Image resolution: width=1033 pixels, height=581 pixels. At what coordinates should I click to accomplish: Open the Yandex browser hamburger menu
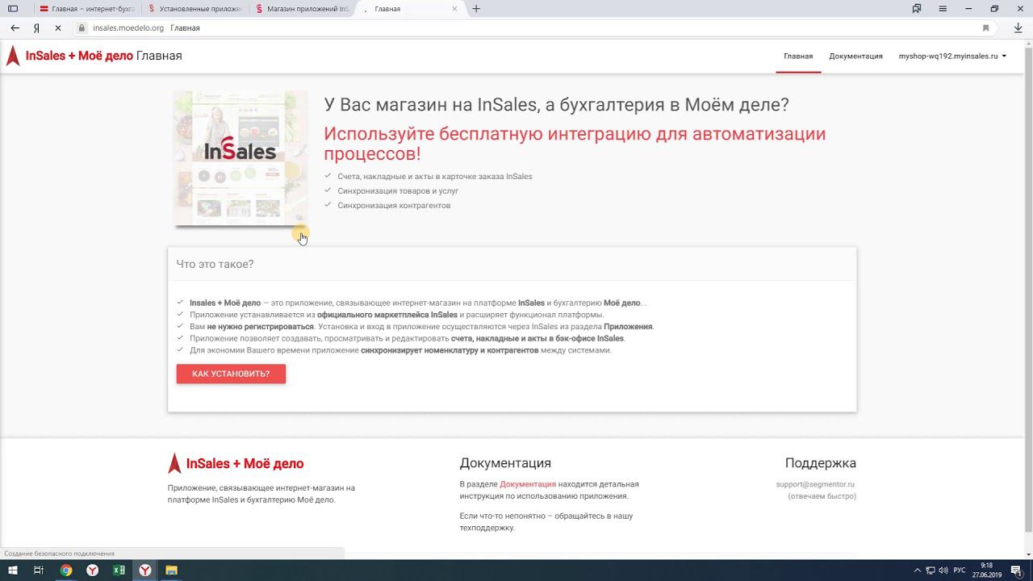click(943, 9)
